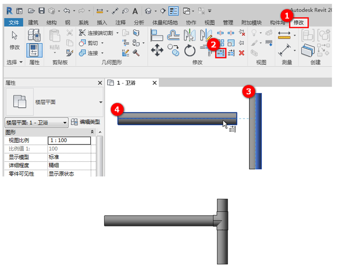
Task: Select the Trim/Extend Single Element tool
Action: (x=221, y=53)
